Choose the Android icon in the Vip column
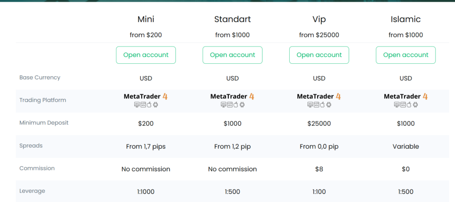The height and width of the screenshot is (202, 455). [329, 105]
